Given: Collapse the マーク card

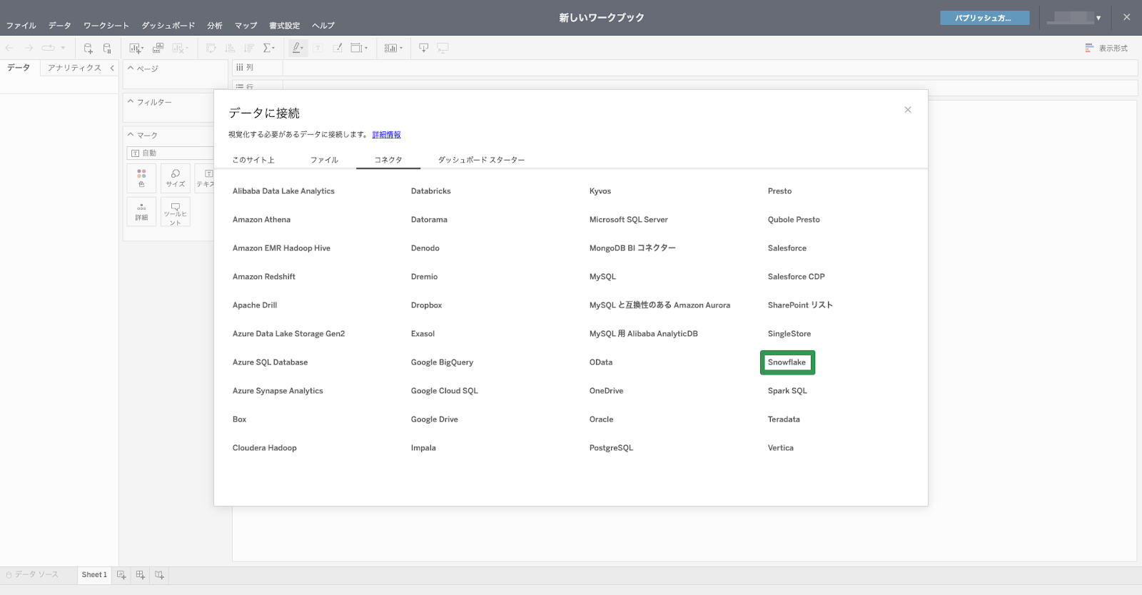Looking at the screenshot, I should (x=131, y=135).
